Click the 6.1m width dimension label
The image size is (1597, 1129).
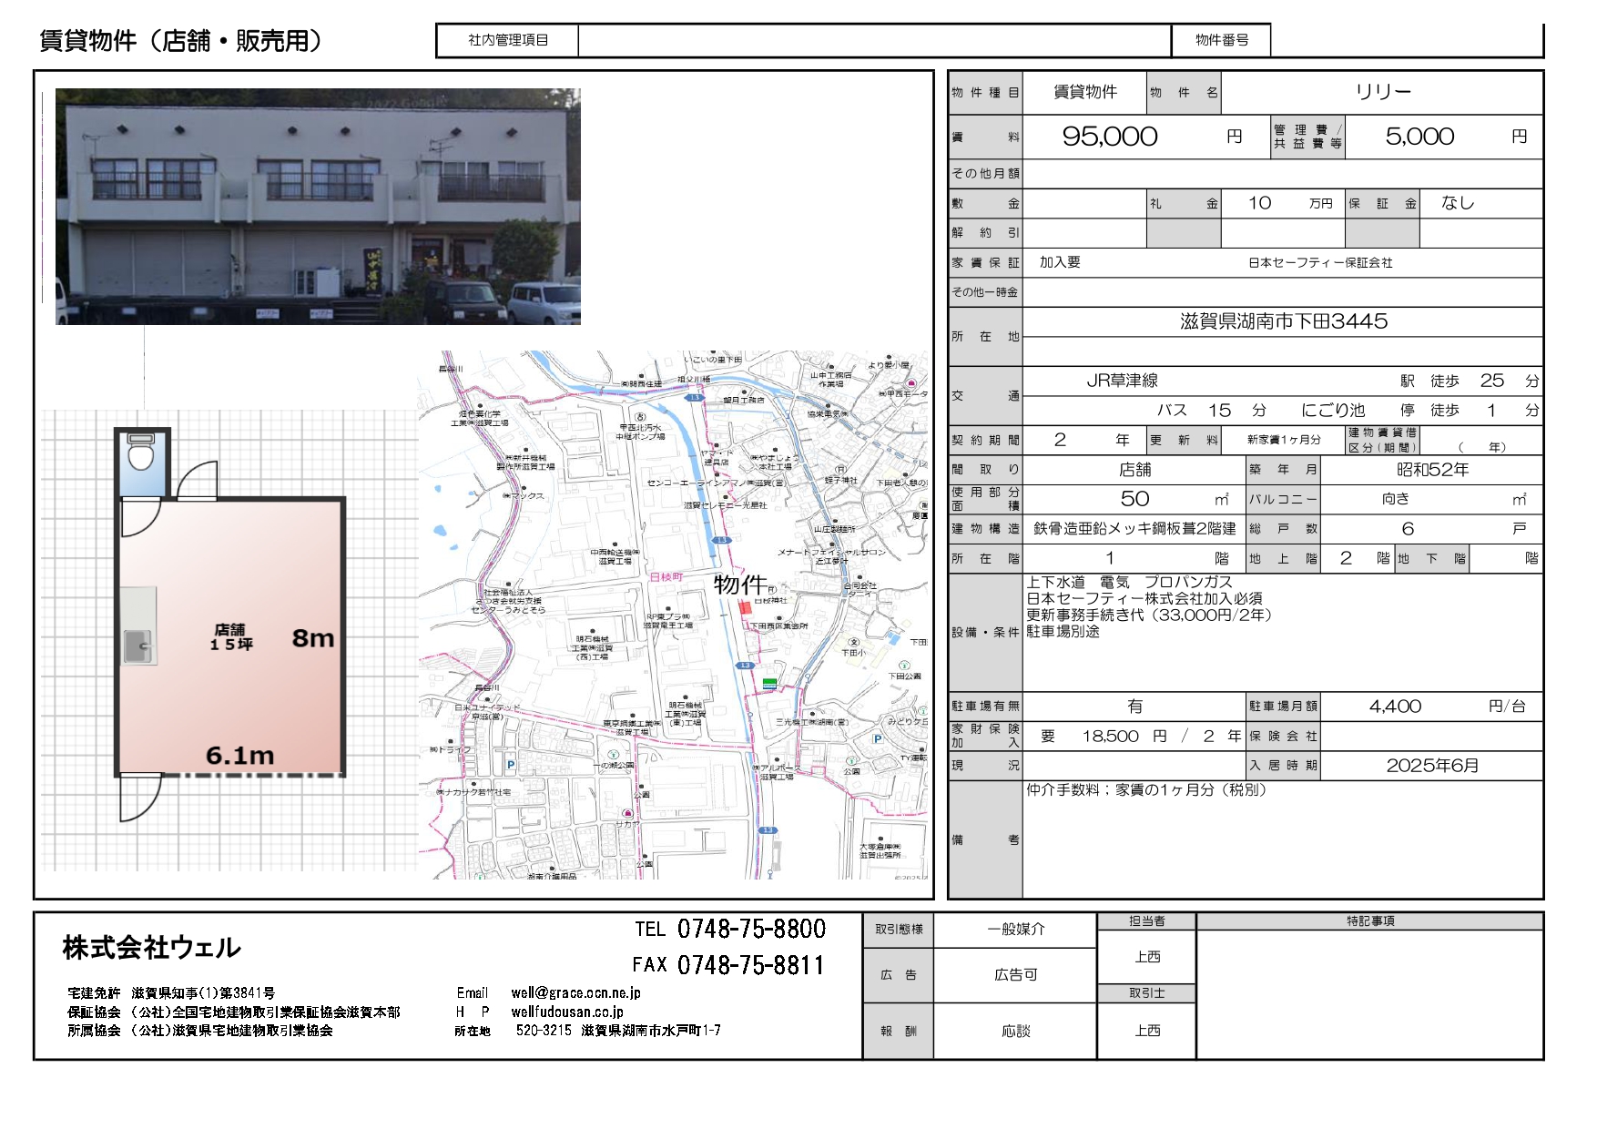(x=239, y=756)
